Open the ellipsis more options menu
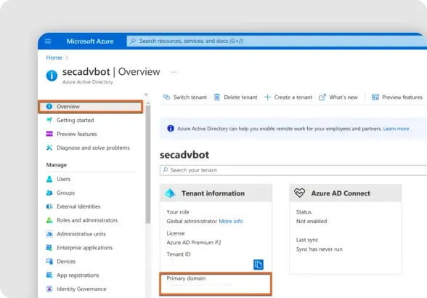The height and width of the screenshot is (298, 427). pyautogui.click(x=174, y=72)
